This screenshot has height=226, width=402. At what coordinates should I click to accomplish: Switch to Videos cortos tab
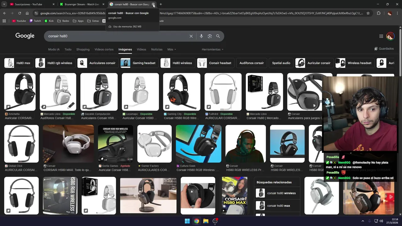coord(104,49)
